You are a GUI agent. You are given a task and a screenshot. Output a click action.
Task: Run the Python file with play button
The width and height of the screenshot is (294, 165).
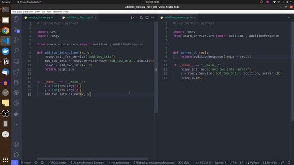coord(132,17)
